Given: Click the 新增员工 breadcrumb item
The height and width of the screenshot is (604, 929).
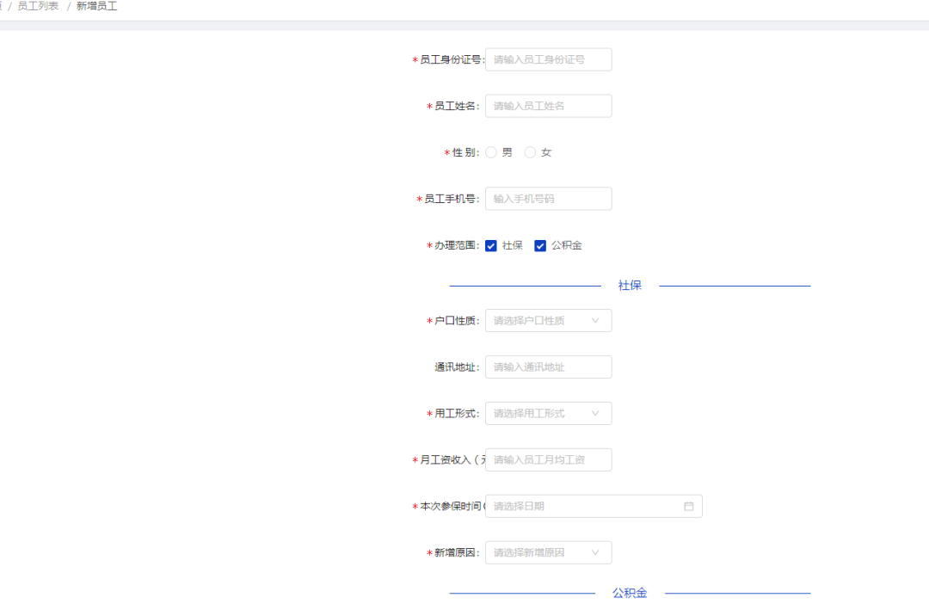Looking at the screenshot, I should coord(96,6).
